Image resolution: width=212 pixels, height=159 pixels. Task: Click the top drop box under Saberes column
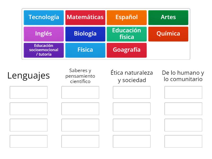[x=80, y=92]
